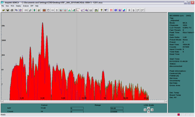Open the Help menu

coord(36,6)
